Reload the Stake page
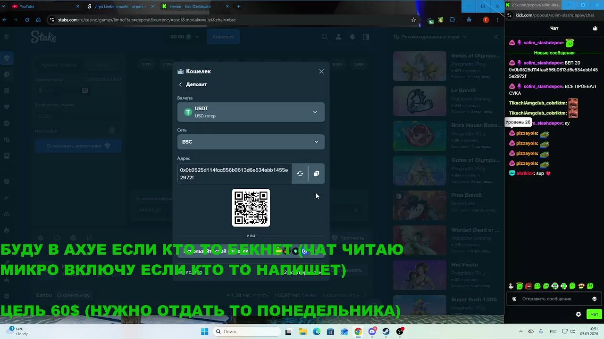 click(27, 20)
